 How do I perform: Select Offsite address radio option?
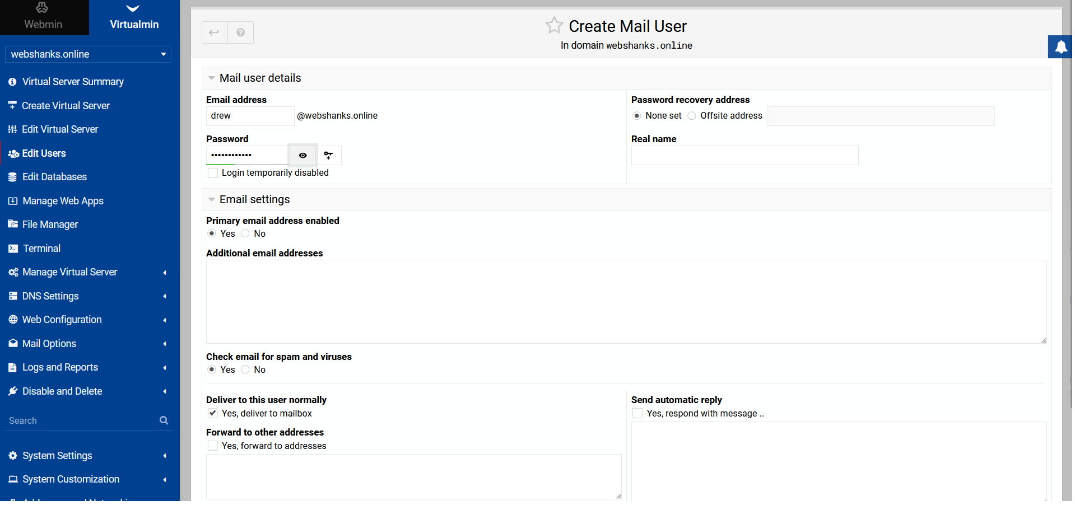pyautogui.click(x=692, y=116)
